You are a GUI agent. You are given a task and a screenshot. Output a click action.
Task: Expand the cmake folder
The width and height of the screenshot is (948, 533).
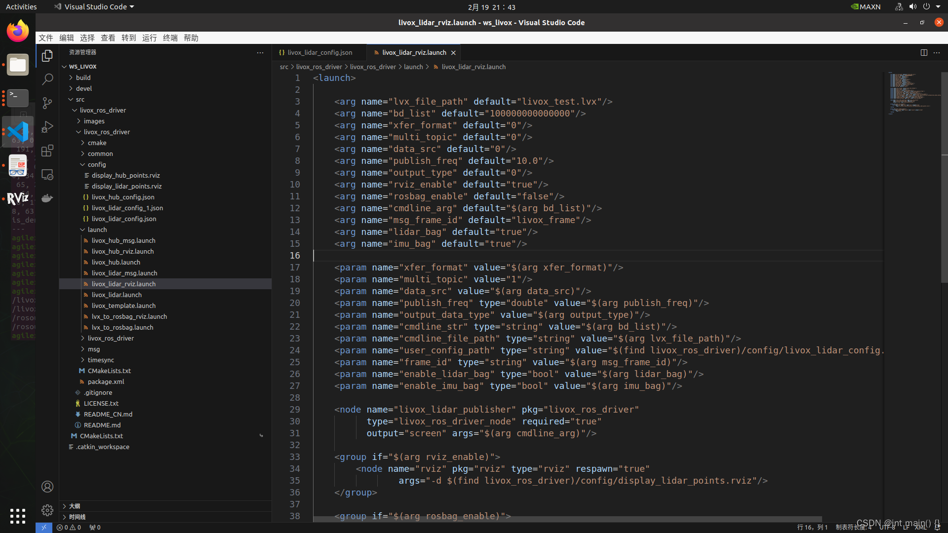83,143
